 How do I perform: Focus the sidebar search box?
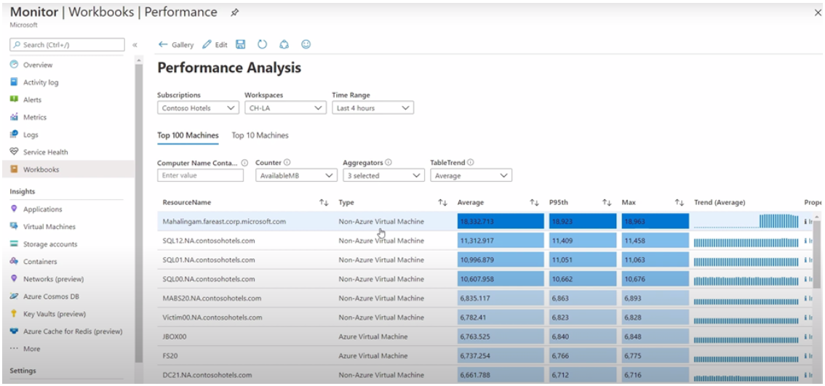[68, 44]
